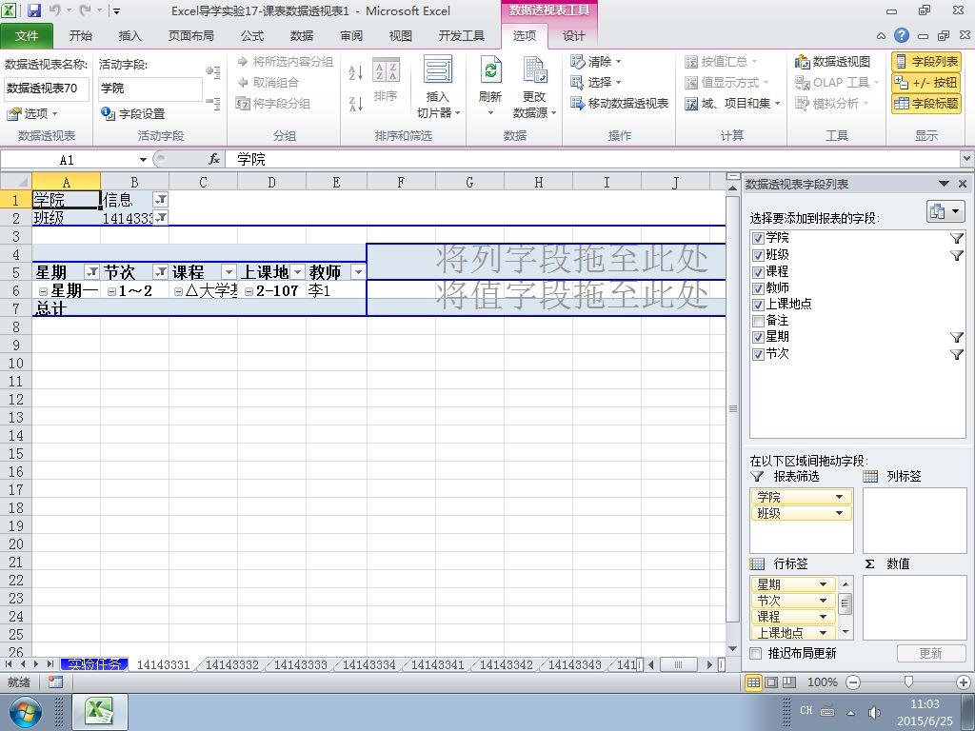Uncheck the 节次 field checkbox
975x731 pixels.
tap(757, 354)
